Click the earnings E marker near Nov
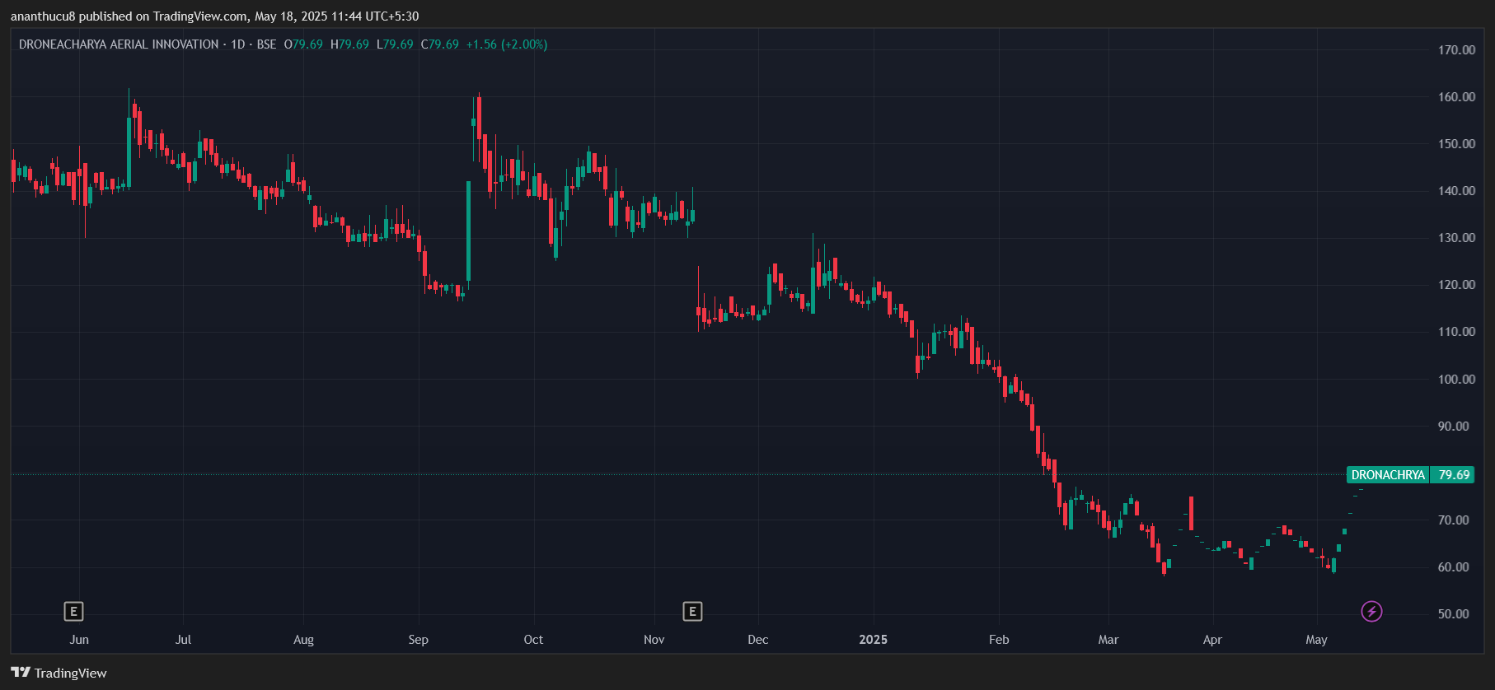 pyautogui.click(x=692, y=612)
